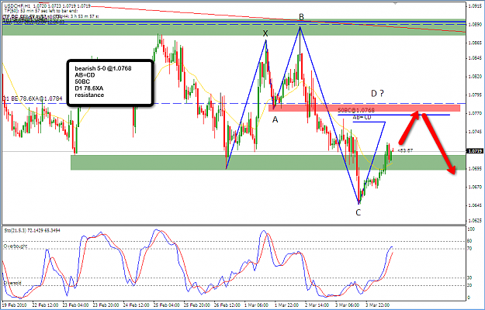This screenshot has width=485, height=310.
Task: Click the 'D1 BE 78.6XA@1.0784' line label
Action: 33,98
